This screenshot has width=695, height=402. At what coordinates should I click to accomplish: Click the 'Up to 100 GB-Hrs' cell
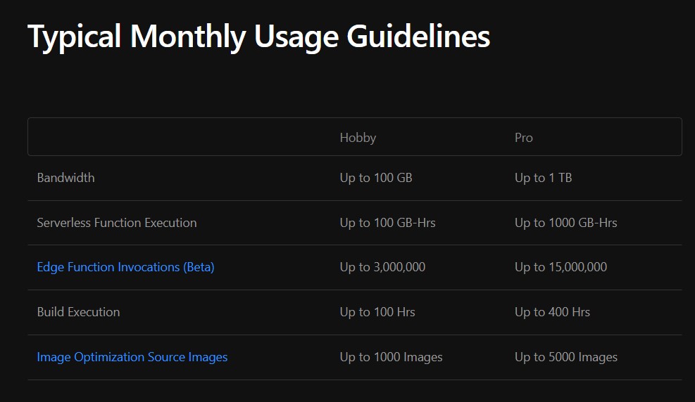tap(387, 223)
